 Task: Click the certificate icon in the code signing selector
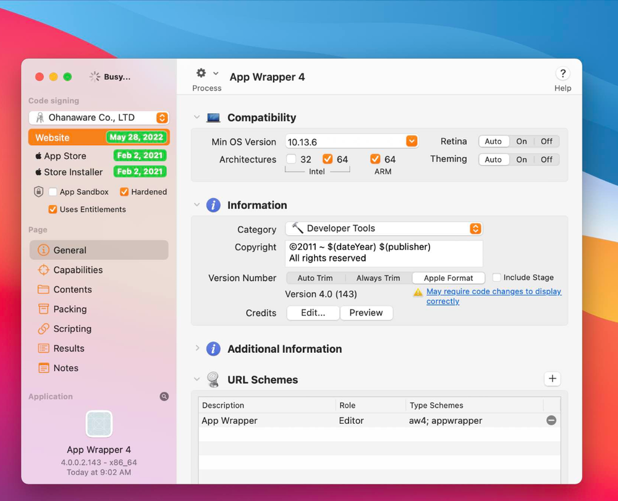tap(40, 117)
